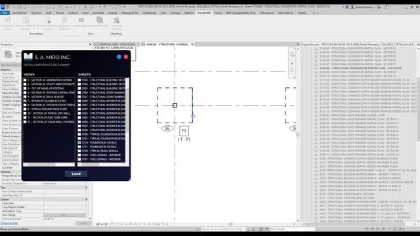Switch to the Structure ribbon tab
This screenshot has height=236, width=420.
pos(37,13)
